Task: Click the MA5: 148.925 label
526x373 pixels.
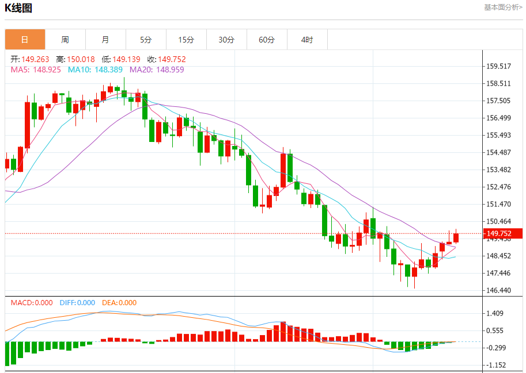Action: coord(36,70)
